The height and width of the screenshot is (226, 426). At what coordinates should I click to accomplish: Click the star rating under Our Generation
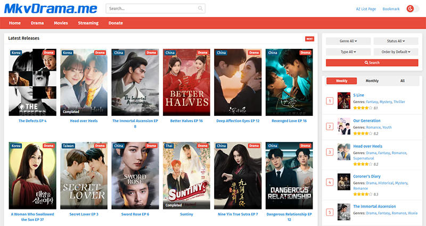coord(363,133)
